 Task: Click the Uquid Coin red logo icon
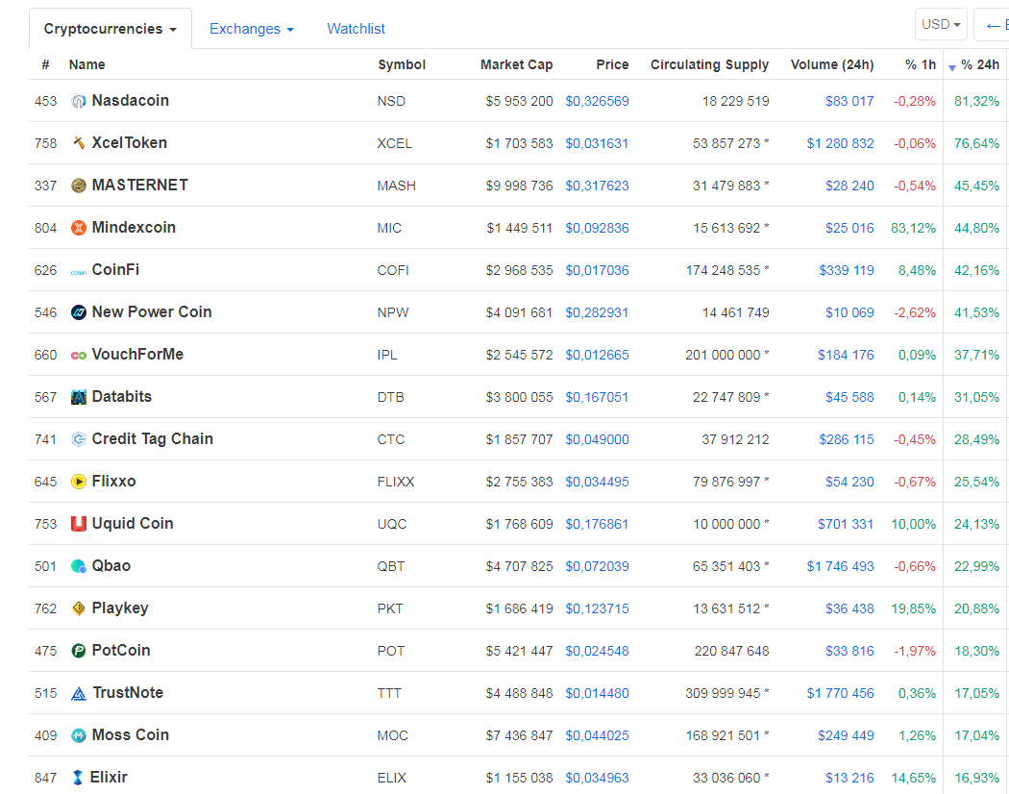(79, 524)
